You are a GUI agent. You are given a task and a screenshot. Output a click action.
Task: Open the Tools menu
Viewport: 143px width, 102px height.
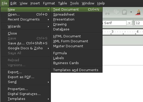[x=74, y=3]
